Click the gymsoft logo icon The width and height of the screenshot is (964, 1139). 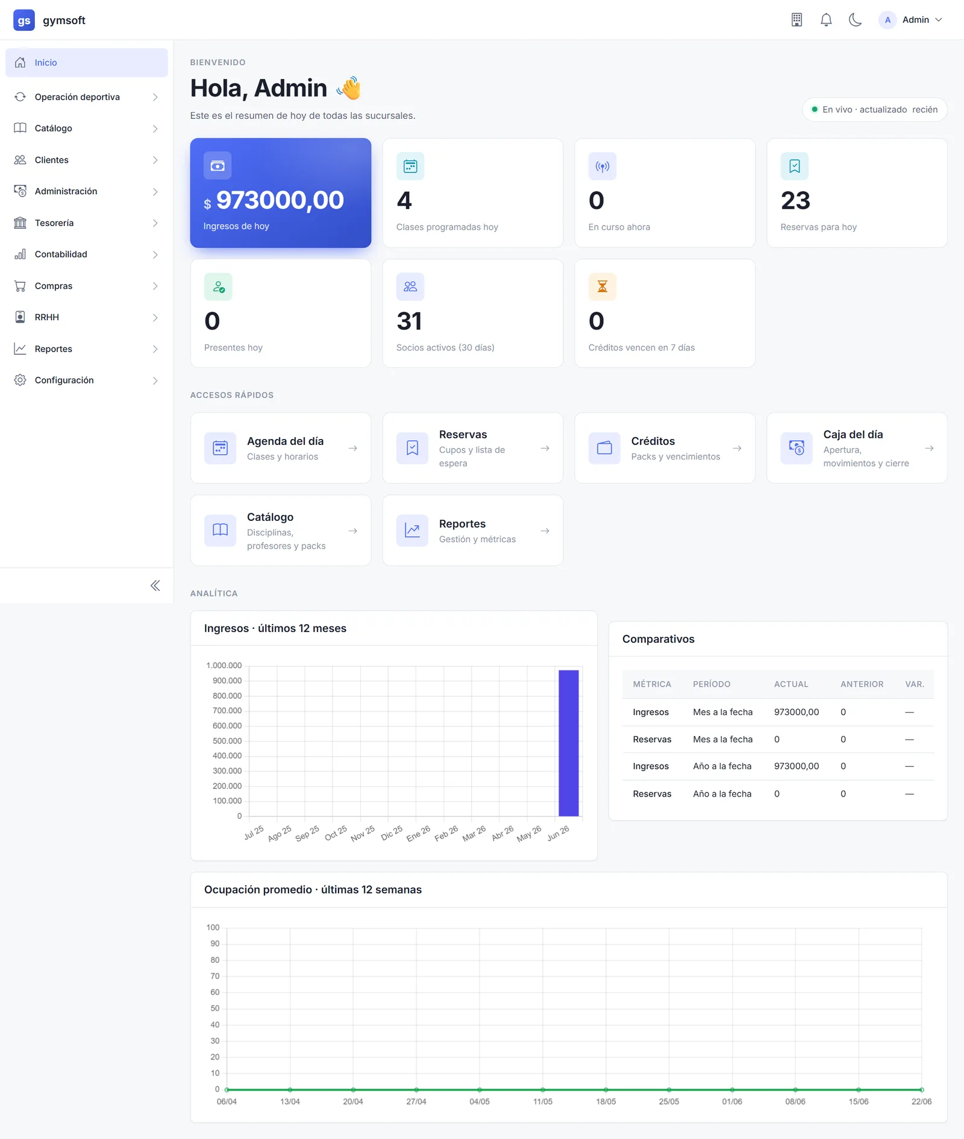click(24, 20)
